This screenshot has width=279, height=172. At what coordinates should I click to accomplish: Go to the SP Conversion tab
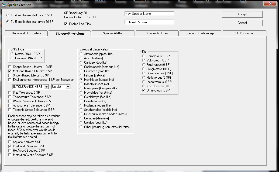(244, 33)
